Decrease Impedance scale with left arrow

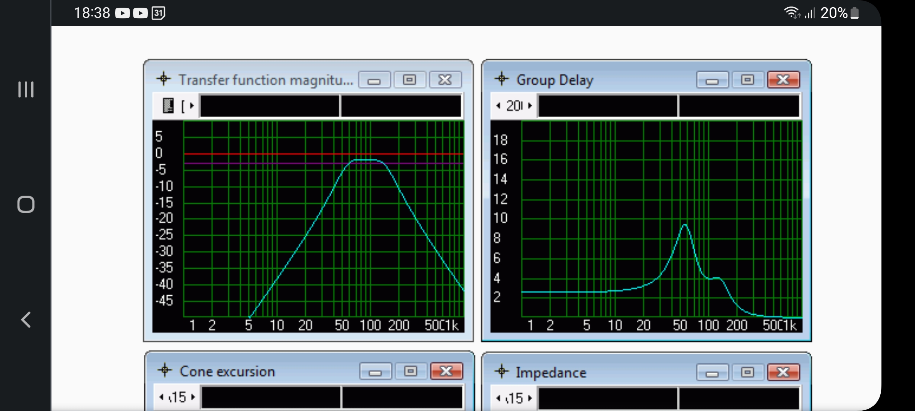498,398
